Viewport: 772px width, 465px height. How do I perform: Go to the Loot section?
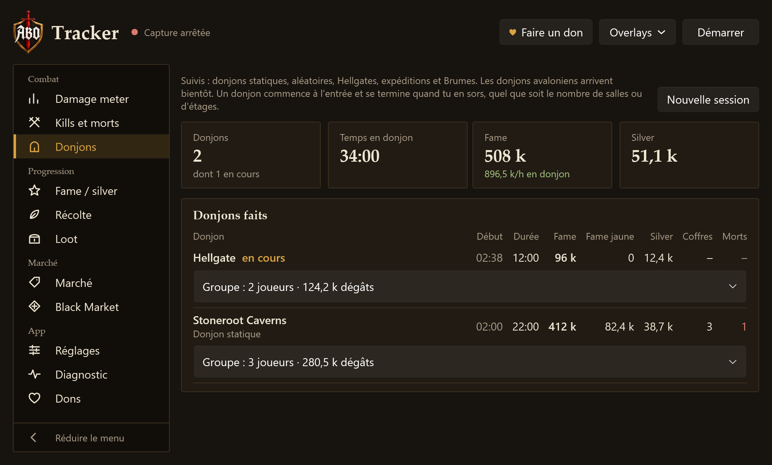click(91, 239)
